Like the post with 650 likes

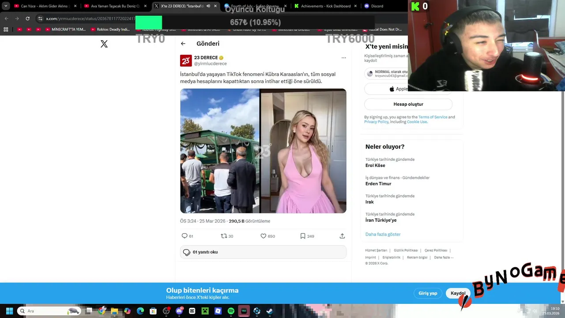pyautogui.click(x=264, y=236)
